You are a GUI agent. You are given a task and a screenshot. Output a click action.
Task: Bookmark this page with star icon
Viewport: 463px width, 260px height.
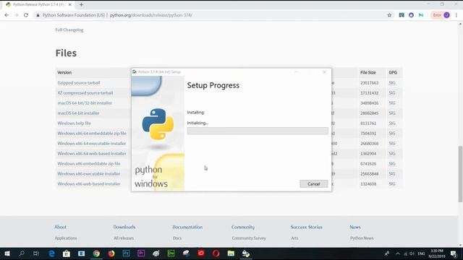click(389, 15)
